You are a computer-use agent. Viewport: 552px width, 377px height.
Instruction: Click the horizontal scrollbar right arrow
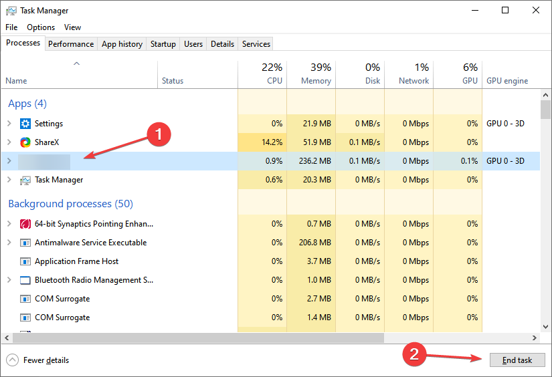(x=535, y=338)
